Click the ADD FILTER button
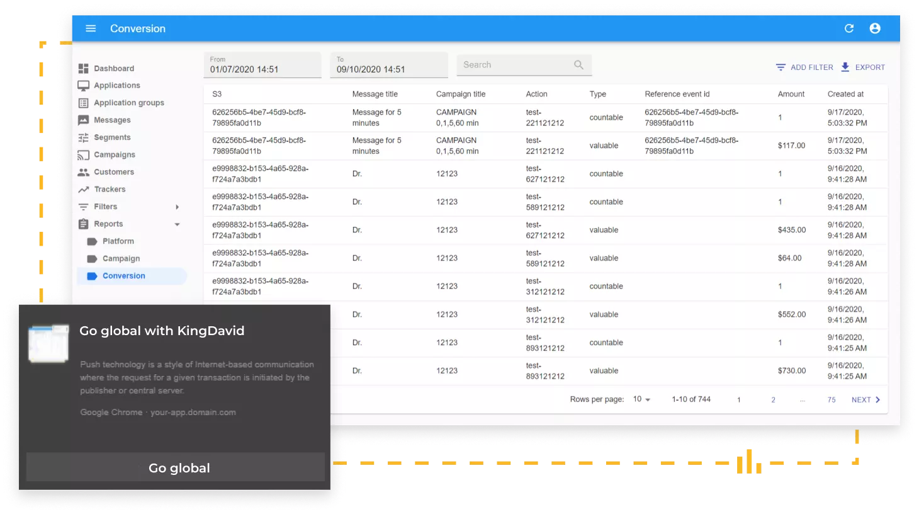919x514 pixels. pyautogui.click(x=804, y=67)
